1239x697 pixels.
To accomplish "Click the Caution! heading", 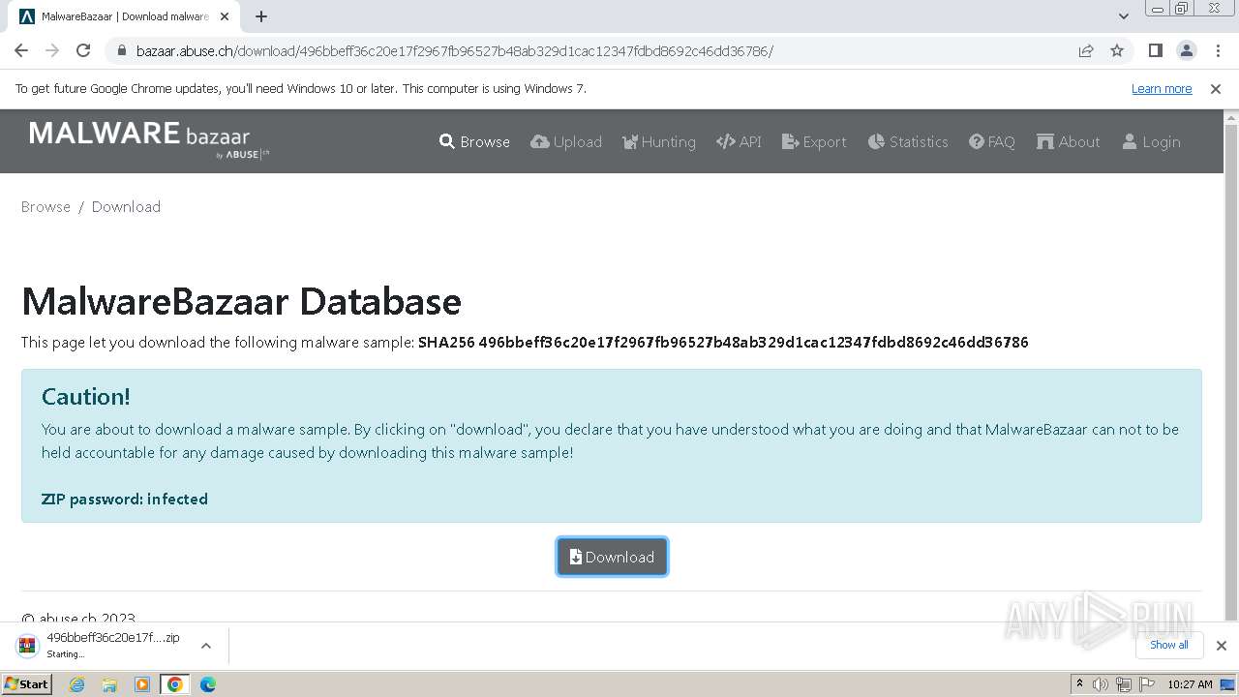I will (x=86, y=397).
